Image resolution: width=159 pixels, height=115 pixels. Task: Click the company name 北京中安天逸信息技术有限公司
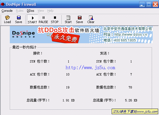128,29
